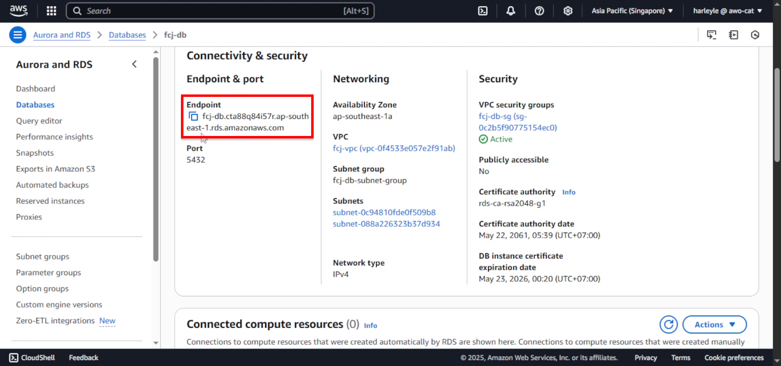Open Reserved instances in sidebar
Viewport: 781px width, 366px height.
click(x=50, y=201)
